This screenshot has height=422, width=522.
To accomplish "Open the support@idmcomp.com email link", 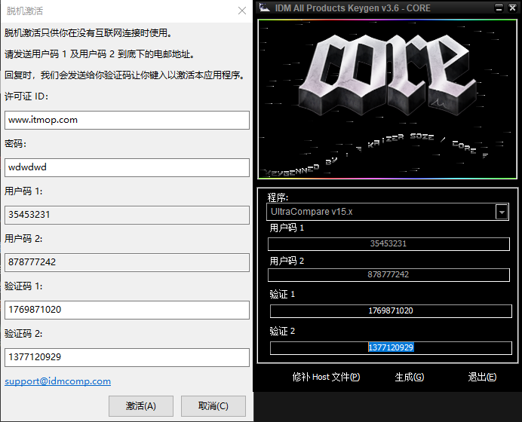I will click(x=57, y=381).
